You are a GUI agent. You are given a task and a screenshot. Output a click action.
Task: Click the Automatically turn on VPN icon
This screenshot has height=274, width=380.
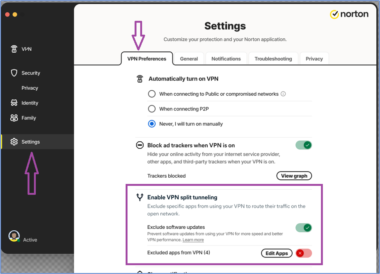coord(139,79)
